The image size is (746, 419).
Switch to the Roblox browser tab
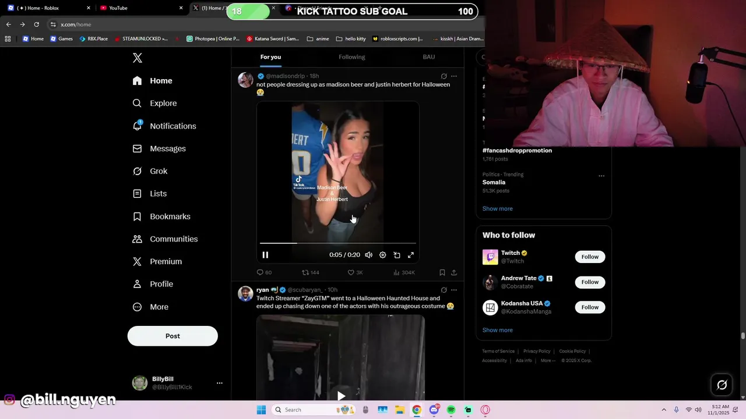point(49,8)
